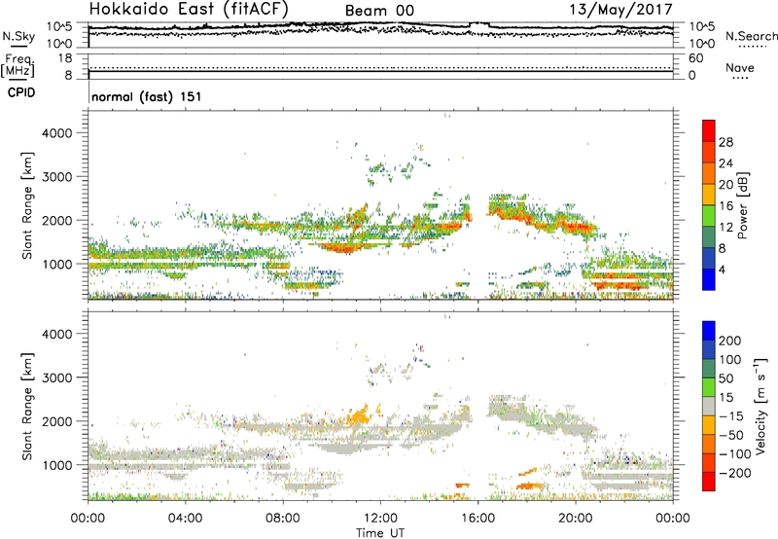Image resolution: width=778 pixels, height=539 pixels.
Task: Click the 'N.Sky' legend label
Action: point(18,36)
